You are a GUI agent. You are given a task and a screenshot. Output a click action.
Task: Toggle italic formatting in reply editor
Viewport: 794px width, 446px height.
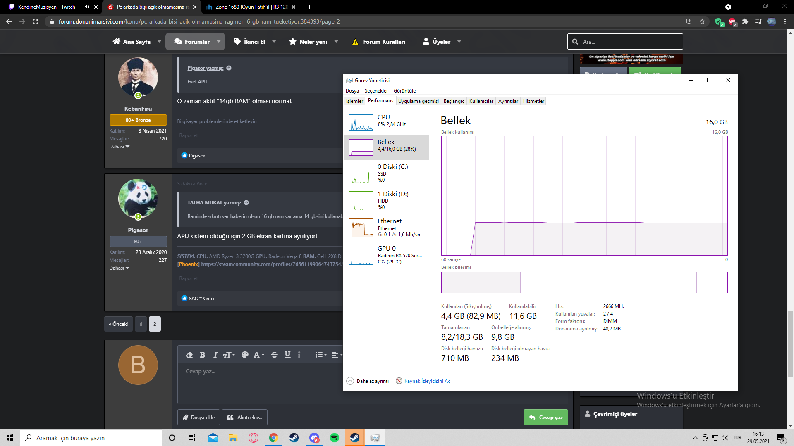215,355
